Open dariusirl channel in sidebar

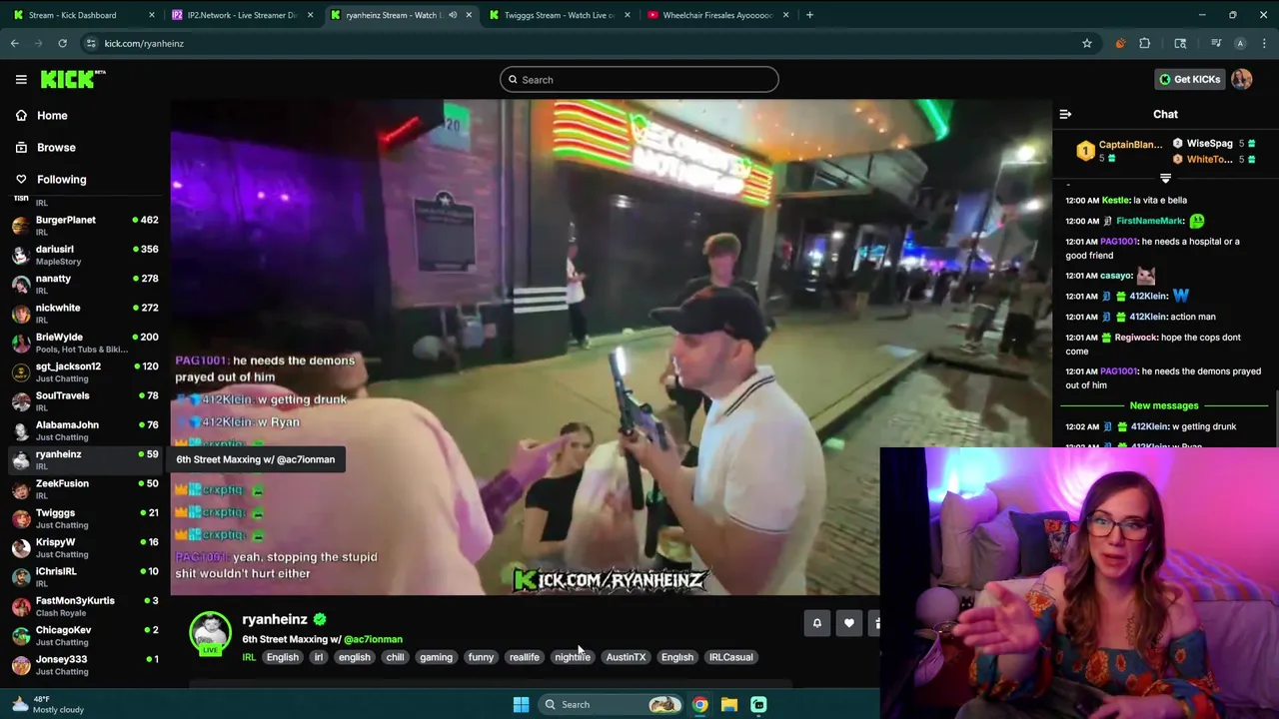[84, 255]
